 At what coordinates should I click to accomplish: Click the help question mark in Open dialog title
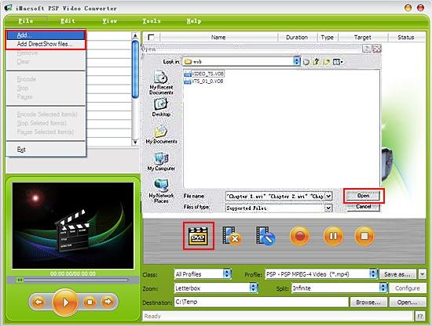coord(367,49)
